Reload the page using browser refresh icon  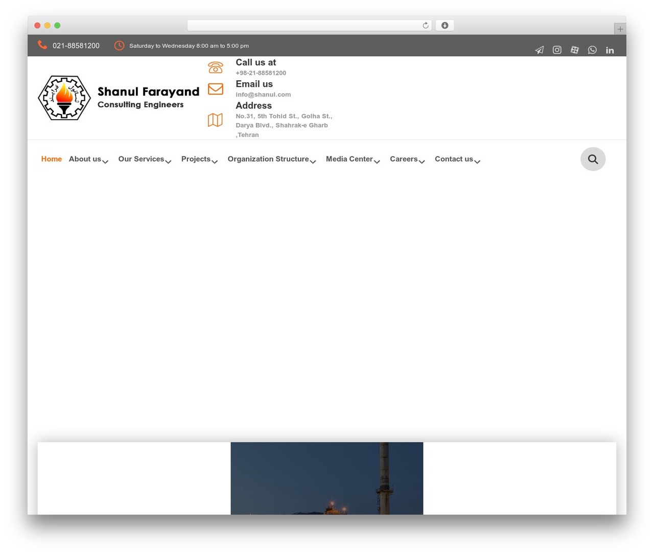(x=426, y=26)
